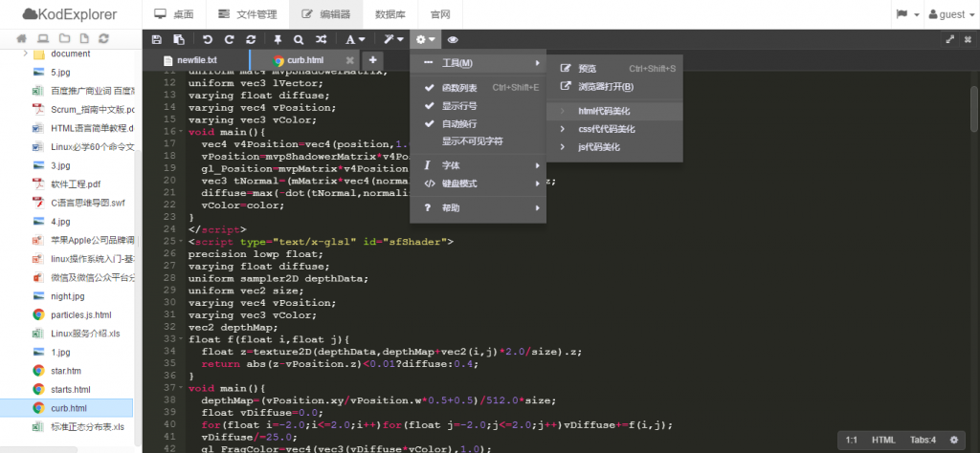980x453 pixels.
Task: Click the home icon in file sidebar
Action: (22, 38)
